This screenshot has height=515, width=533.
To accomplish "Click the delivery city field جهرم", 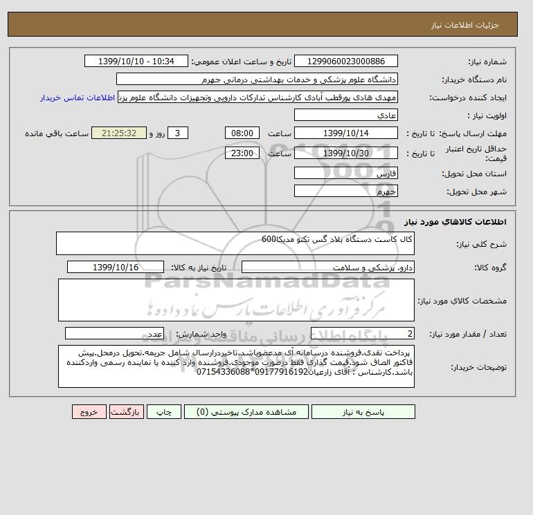I will (345, 191).
